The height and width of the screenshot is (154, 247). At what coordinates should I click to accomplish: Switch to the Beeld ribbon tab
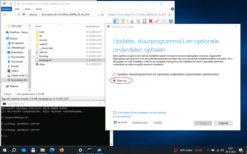pyautogui.click(x=39, y=9)
